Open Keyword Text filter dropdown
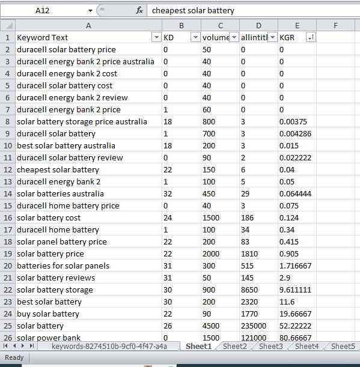The width and height of the screenshot is (360, 367). click(x=156, y=37)
